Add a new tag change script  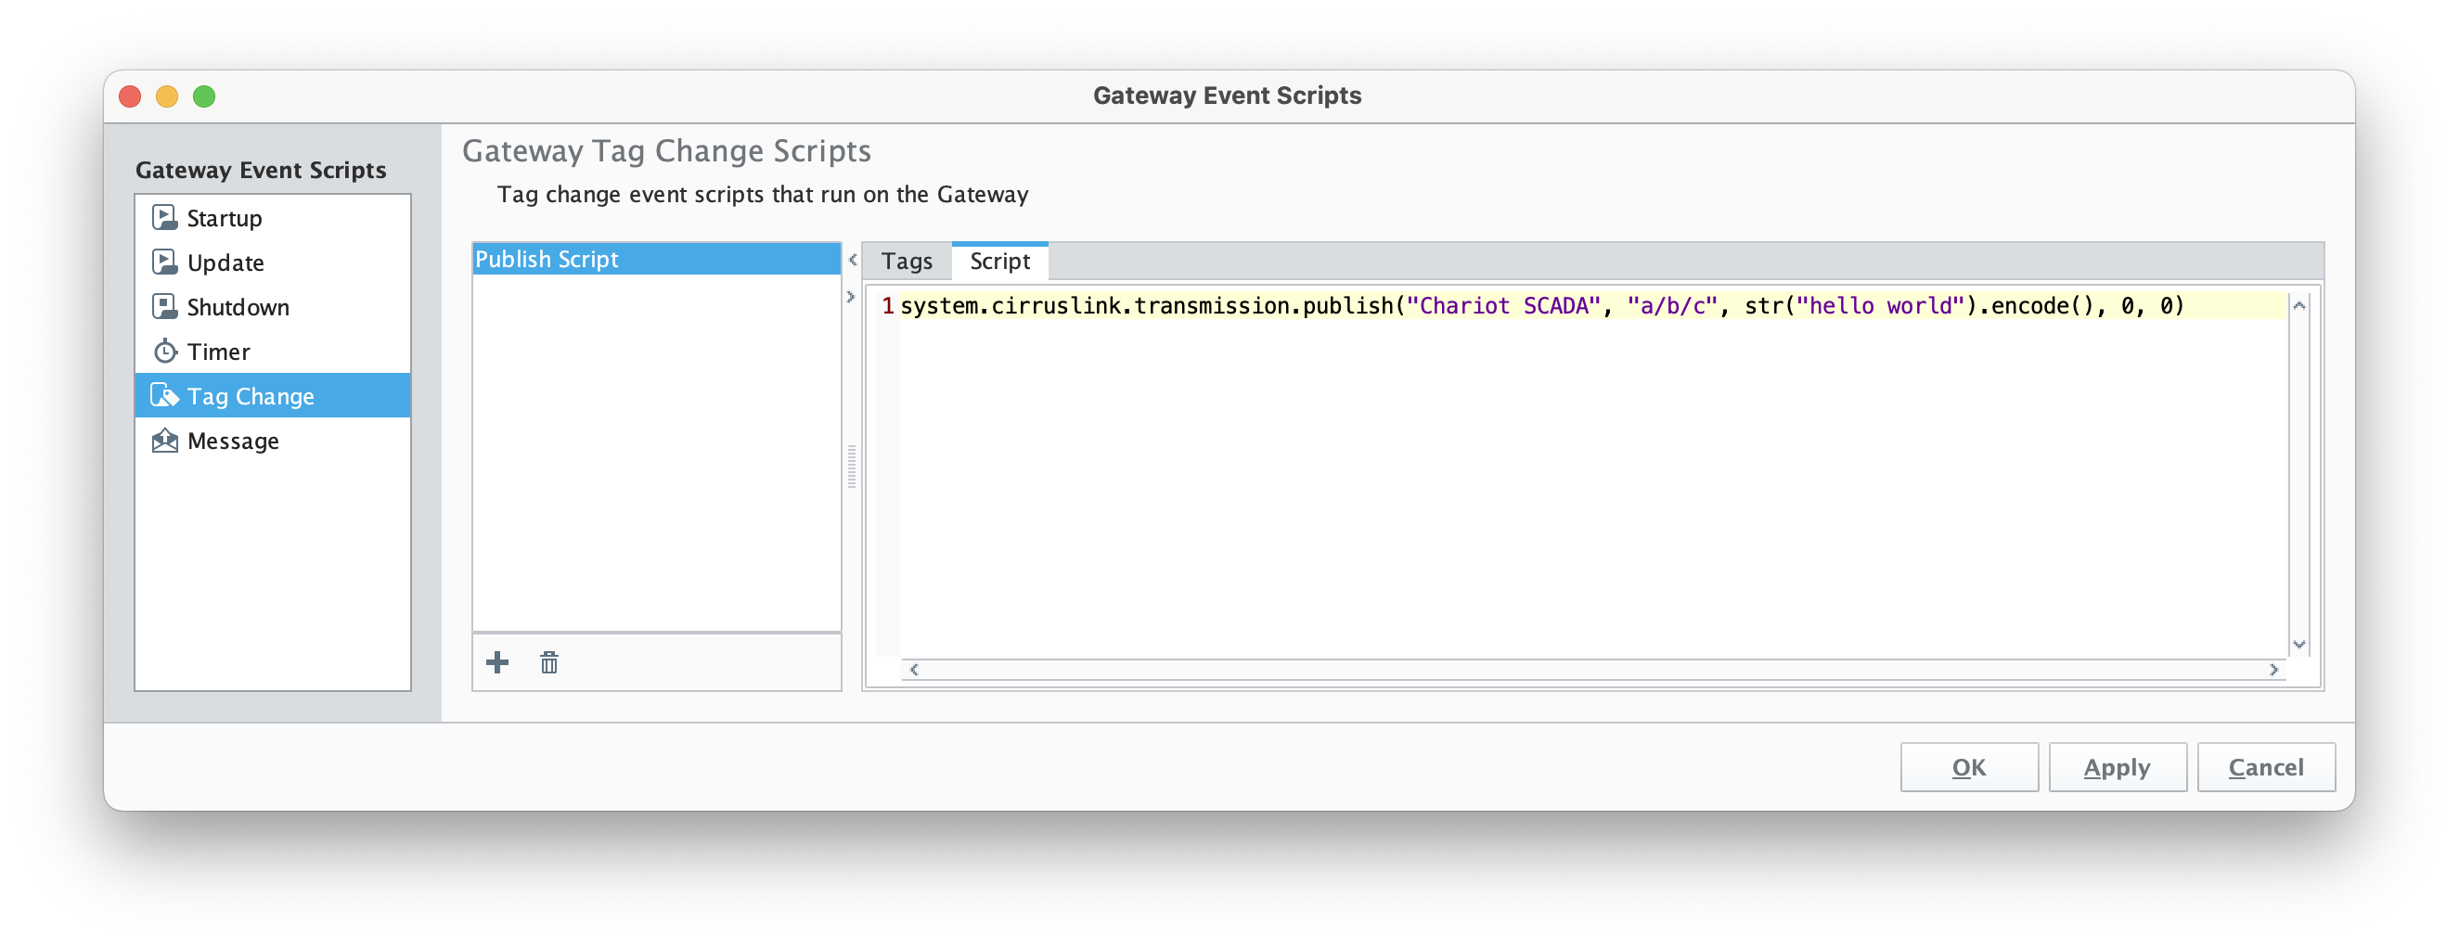tap(497, 661)
